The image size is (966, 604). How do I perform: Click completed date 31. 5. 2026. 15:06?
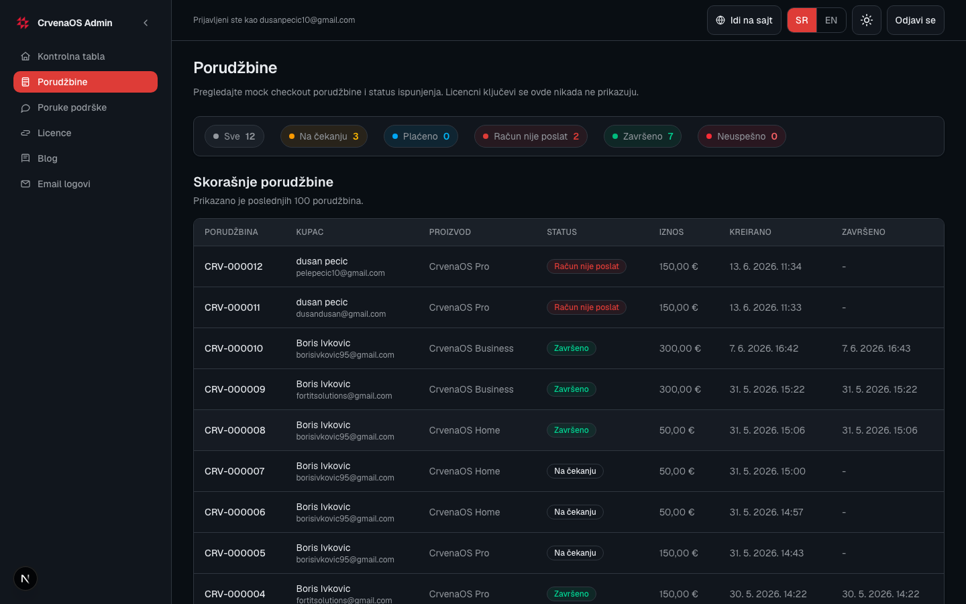[x=879, y=430]
